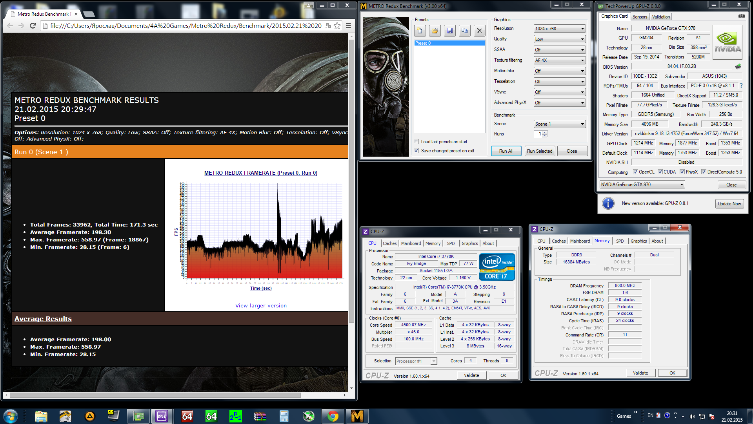753x424 pixels.
Task: Switch to the Sensors tab in GPU-Z
Action: click(x=640, y=17)
